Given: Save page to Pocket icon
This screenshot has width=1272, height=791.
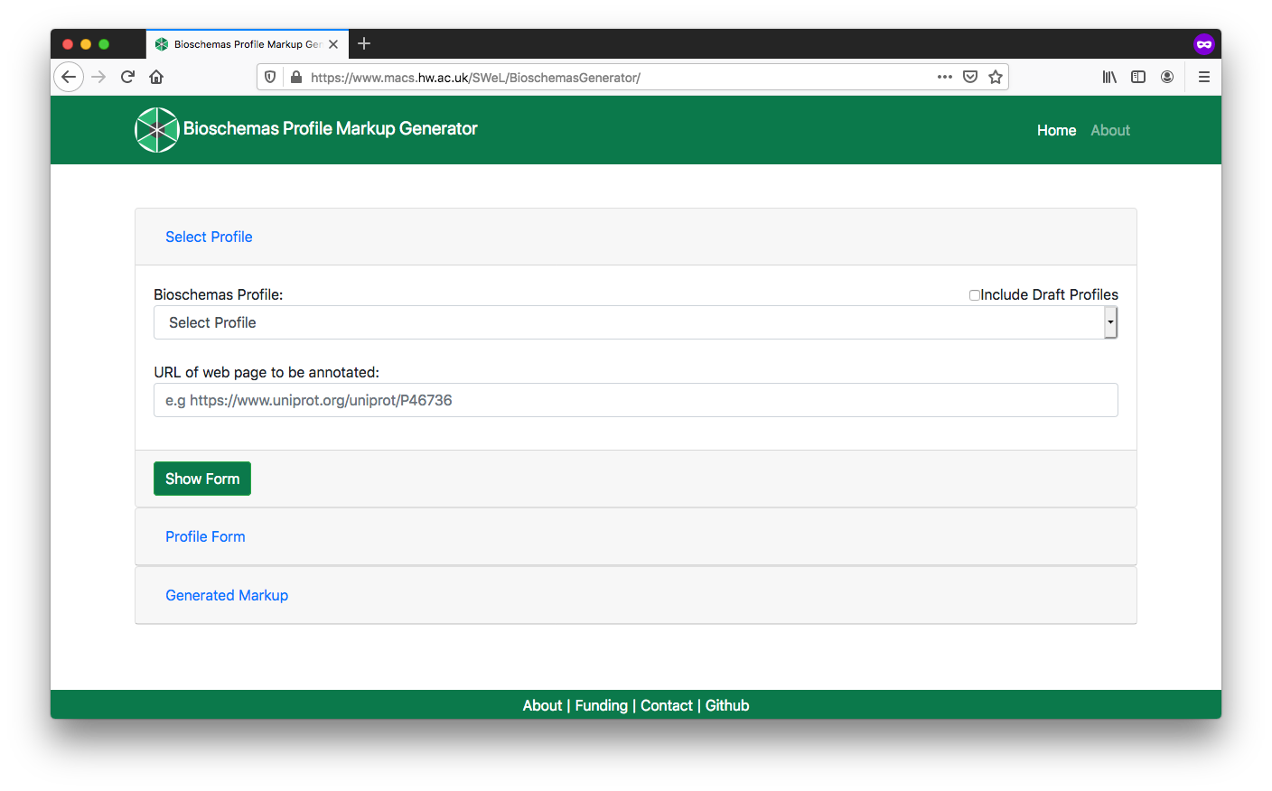Looking at the screenshot, I should coord(970,77).
